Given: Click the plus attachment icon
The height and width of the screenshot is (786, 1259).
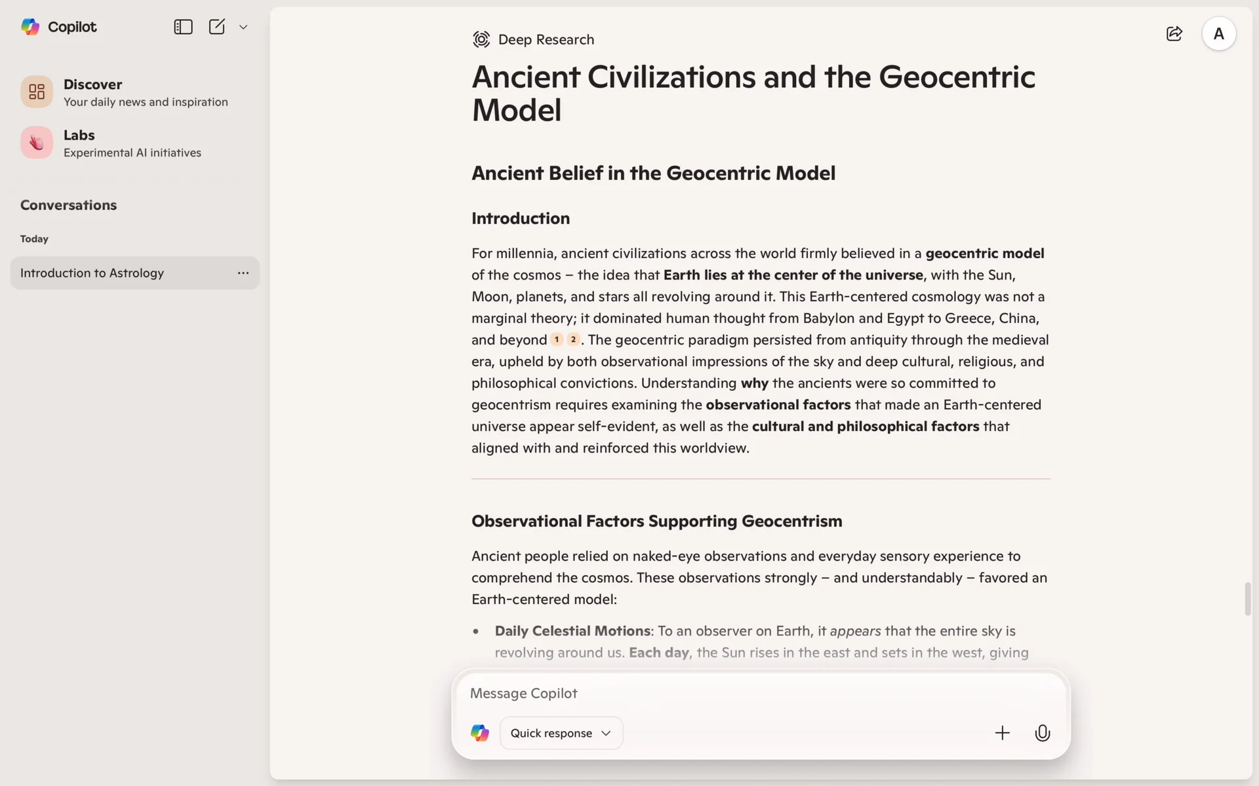Looking at the screenshot, I should pos(1002,733).
